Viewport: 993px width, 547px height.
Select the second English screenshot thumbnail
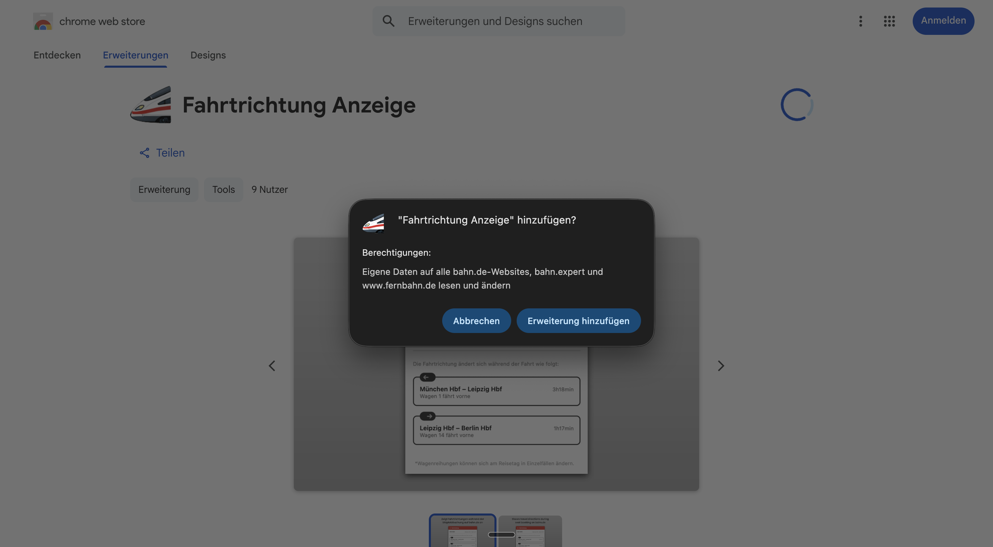coord(530,531)
